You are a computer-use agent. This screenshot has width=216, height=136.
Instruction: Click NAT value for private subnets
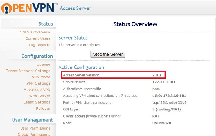tap(156, 116)
